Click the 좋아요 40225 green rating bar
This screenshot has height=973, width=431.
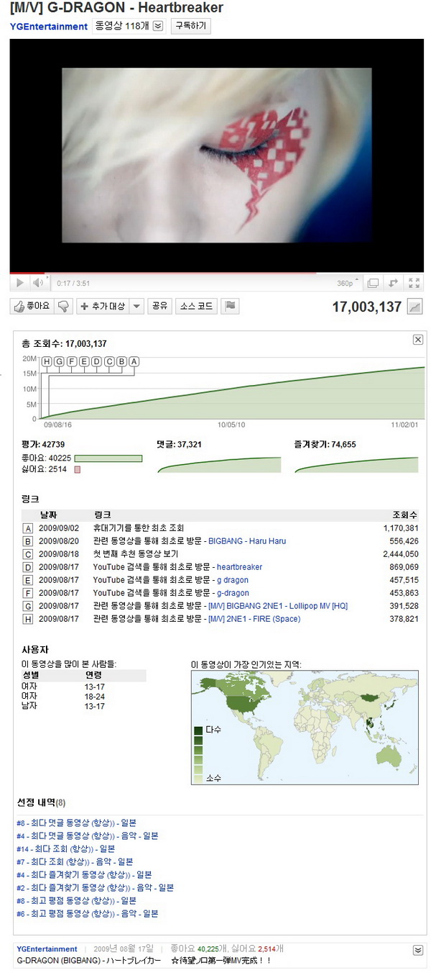108,458
